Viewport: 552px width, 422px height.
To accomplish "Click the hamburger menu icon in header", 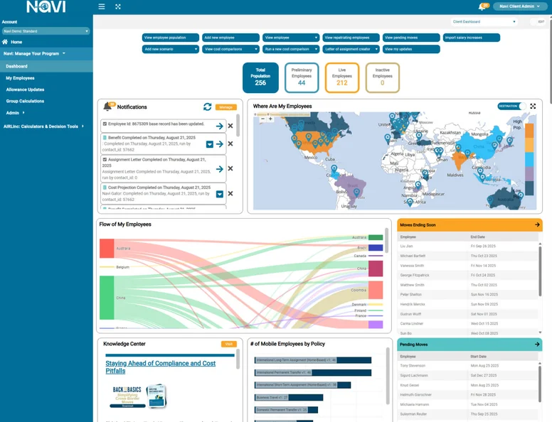I will 102,6.
